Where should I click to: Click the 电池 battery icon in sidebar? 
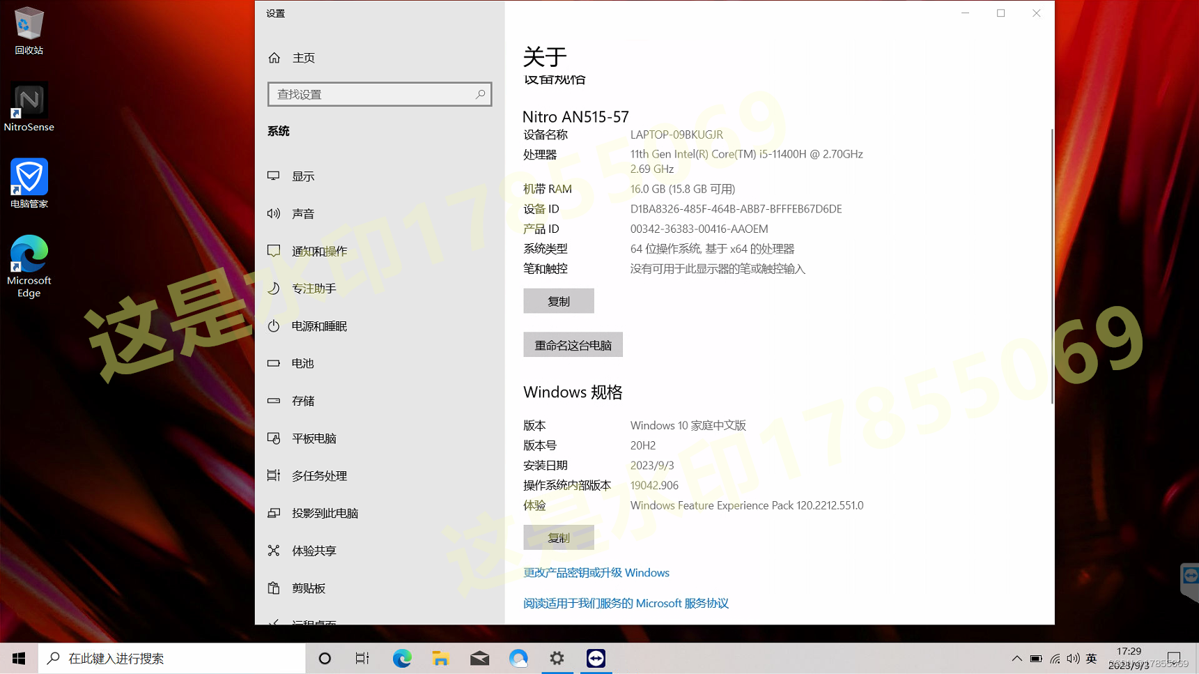(x=274, y=363)
